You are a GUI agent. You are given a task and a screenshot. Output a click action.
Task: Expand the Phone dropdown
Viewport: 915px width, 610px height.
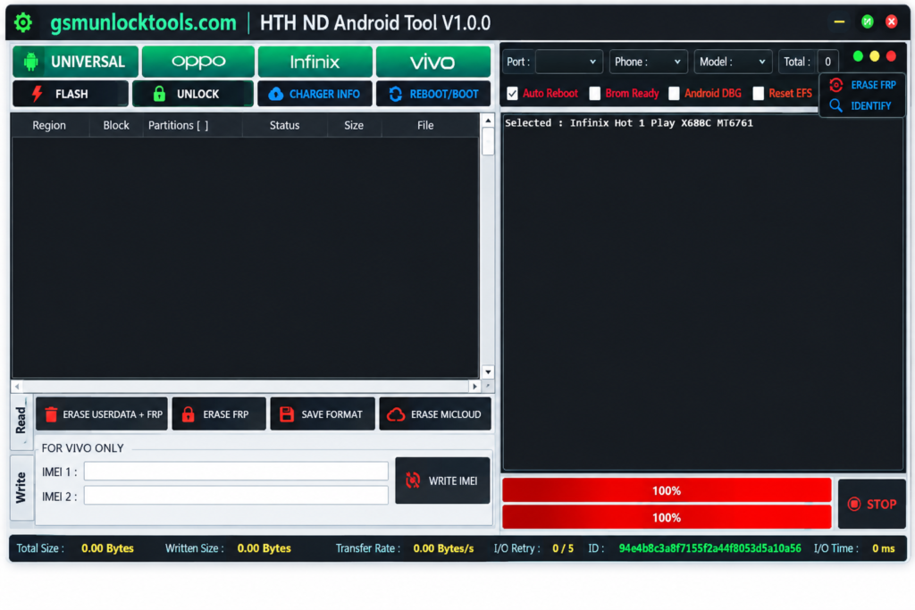649,62
